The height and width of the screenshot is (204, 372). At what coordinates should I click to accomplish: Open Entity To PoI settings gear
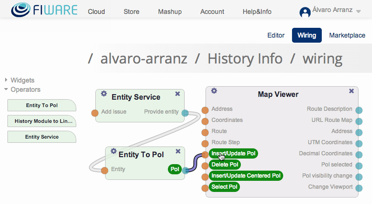coord(113,151)
